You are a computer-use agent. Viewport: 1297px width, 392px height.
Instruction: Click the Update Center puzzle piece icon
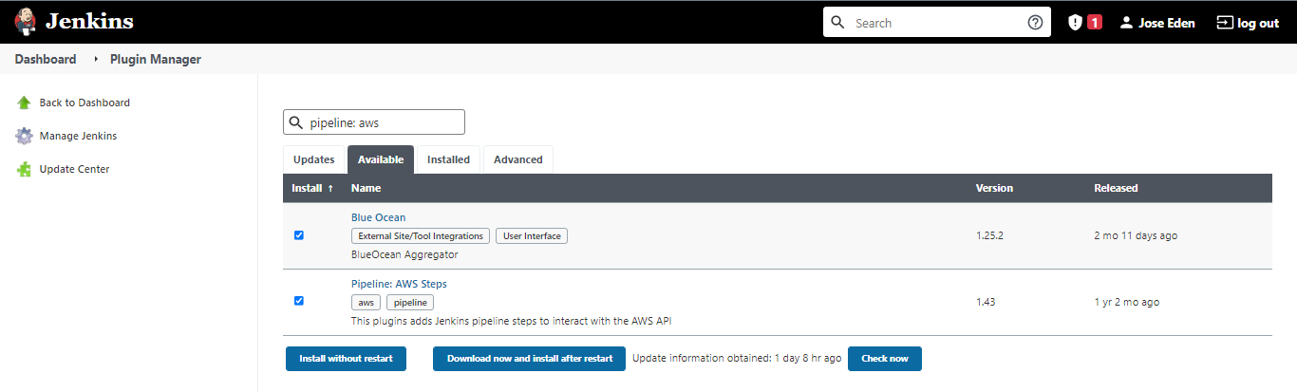24,169
